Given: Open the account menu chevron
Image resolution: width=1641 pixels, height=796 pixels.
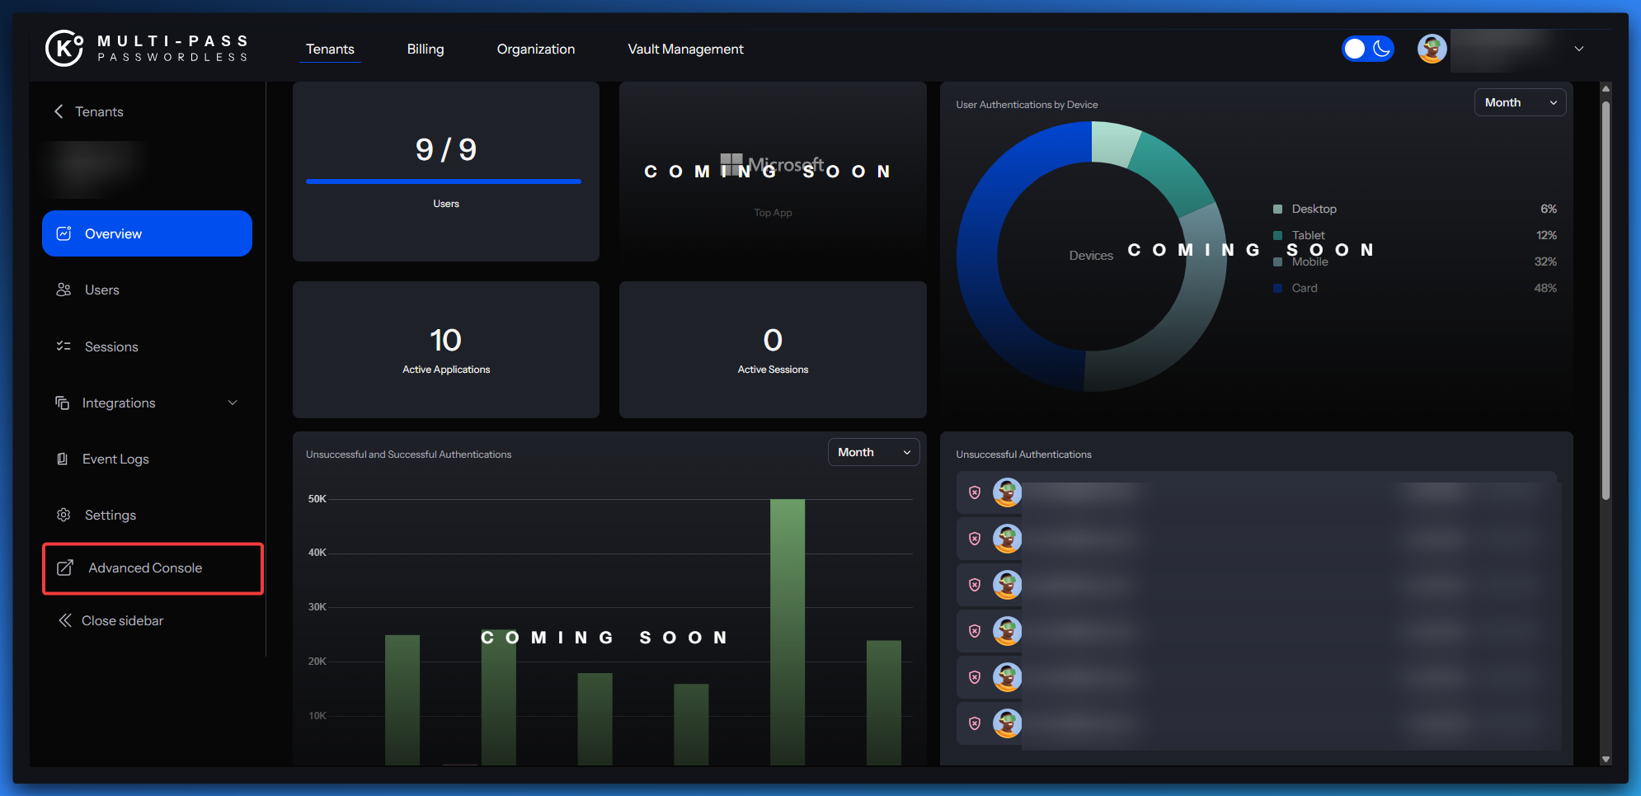Looking at the screenshot, I should (x=1578, y=49).
